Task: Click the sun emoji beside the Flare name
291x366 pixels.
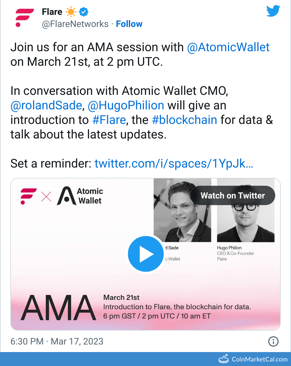Action: click(71, 12)
